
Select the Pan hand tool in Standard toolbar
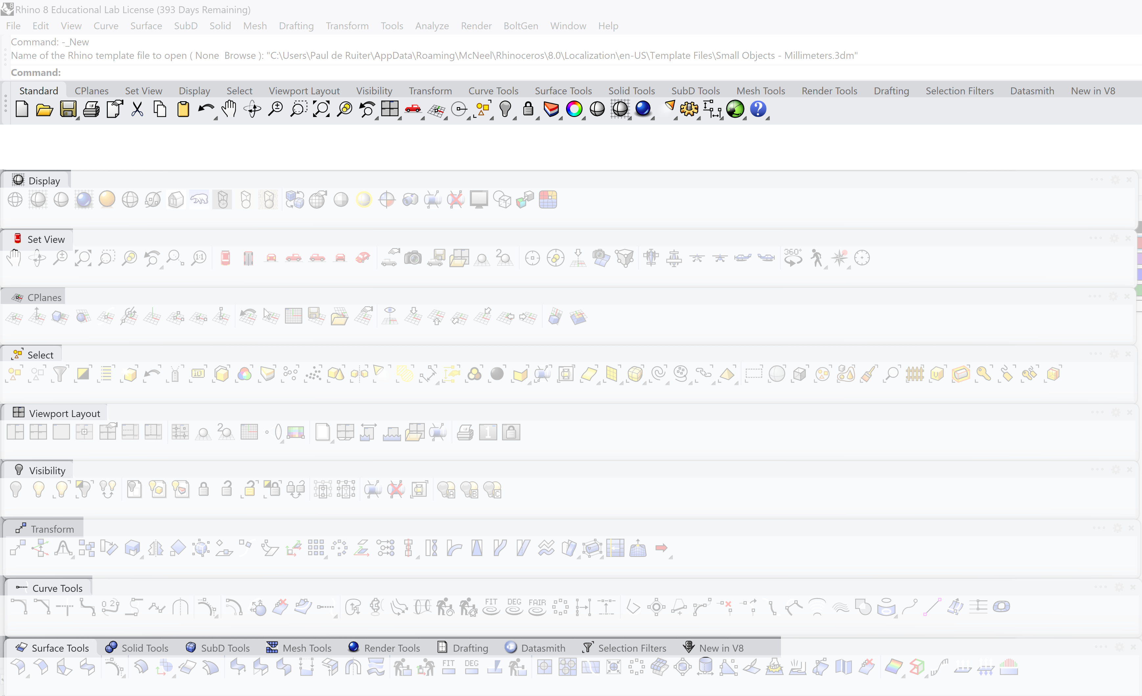229,109
